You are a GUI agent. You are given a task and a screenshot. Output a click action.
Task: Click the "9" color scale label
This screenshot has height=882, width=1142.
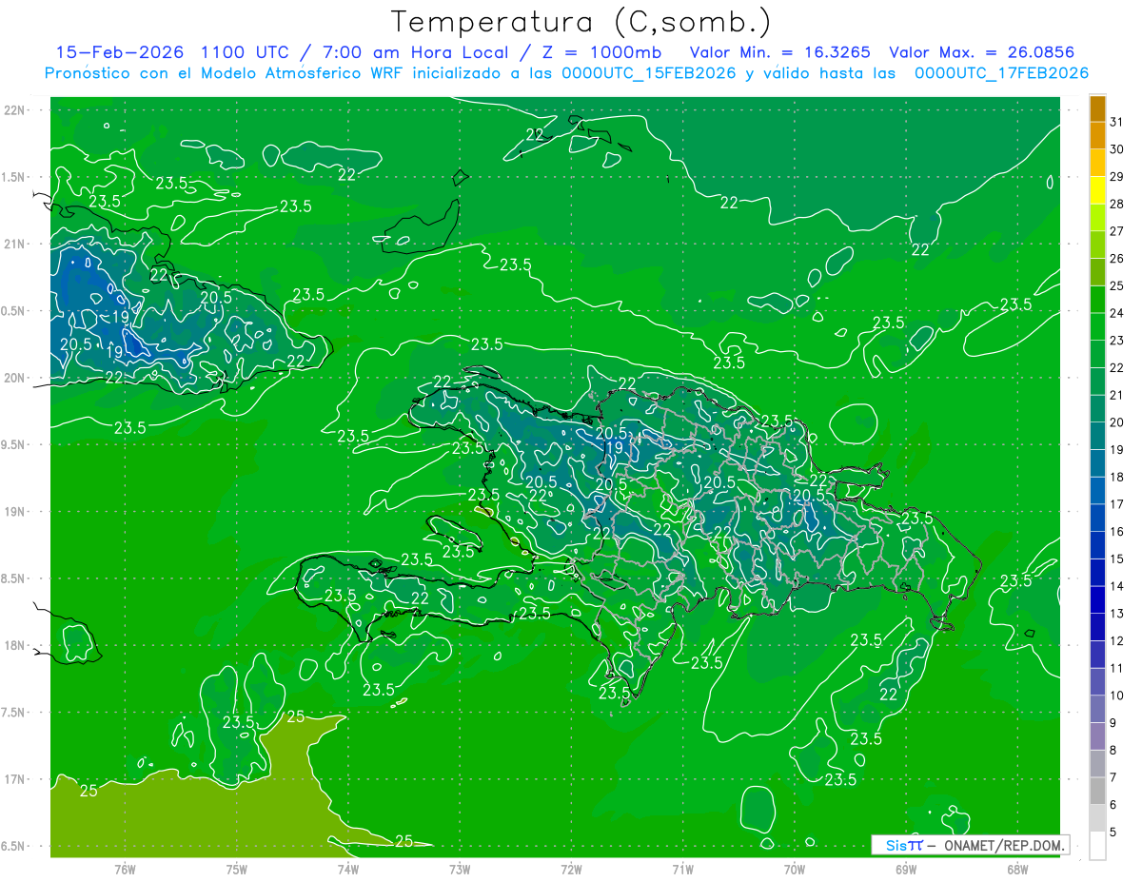pos(1113,723)
